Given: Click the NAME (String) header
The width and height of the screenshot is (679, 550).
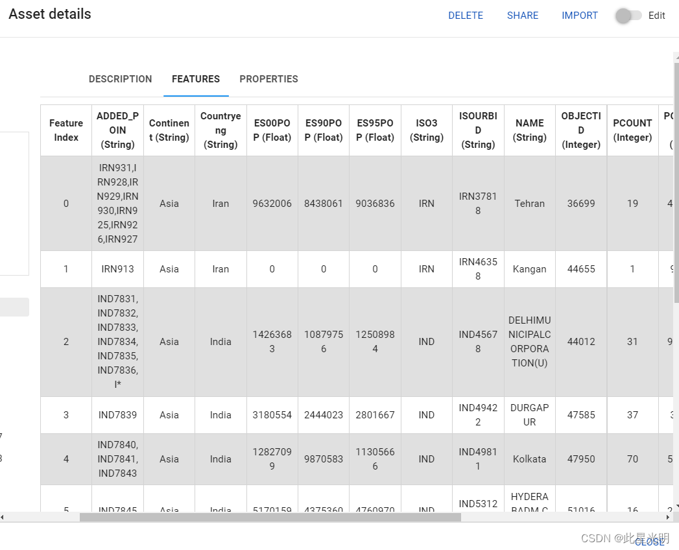Looking at the screenshot, I should tap(530, 130).
